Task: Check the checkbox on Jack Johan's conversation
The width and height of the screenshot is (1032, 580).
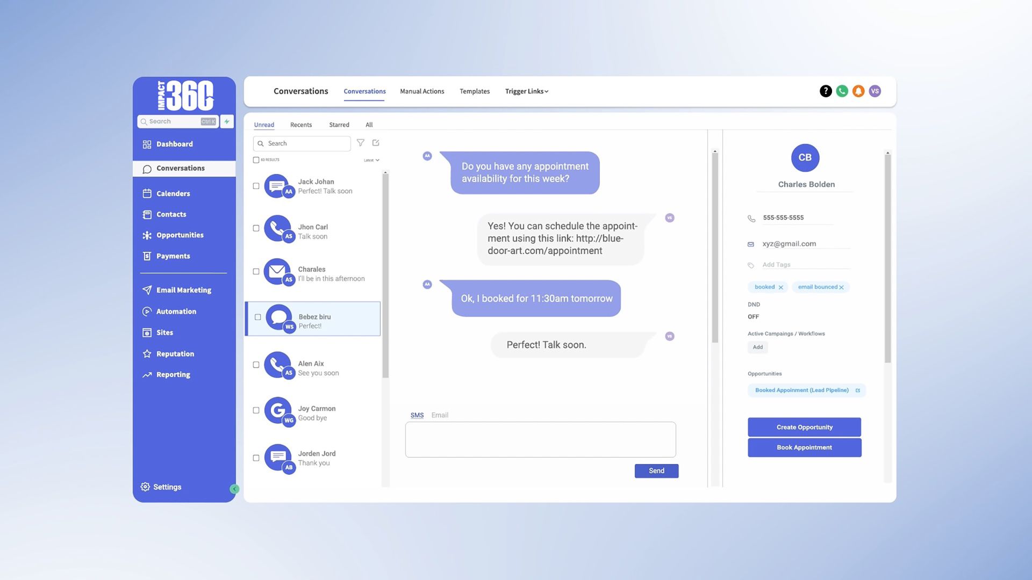Action: coord(256,185)
